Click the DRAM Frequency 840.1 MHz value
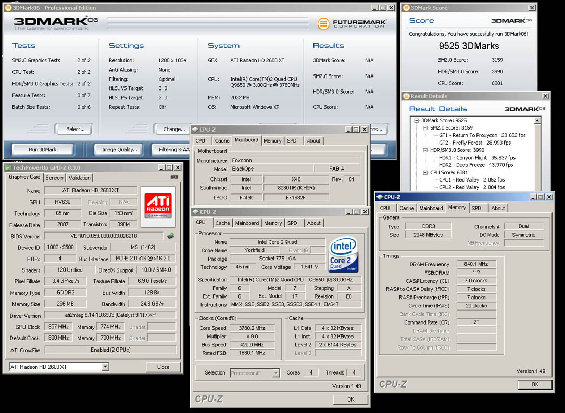Image resolution: width=565 pixels, height=413 pixels. (x=476, y=264)
